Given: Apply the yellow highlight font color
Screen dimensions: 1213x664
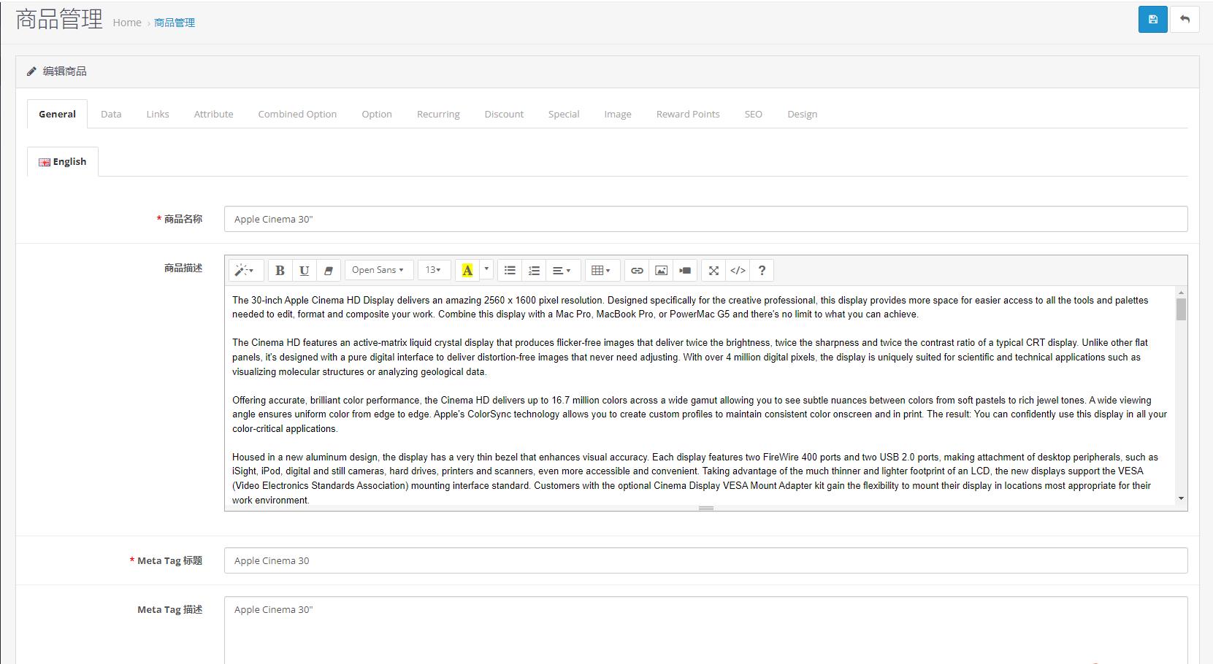Looking at the screenshot, I should [x=467, y=271].
